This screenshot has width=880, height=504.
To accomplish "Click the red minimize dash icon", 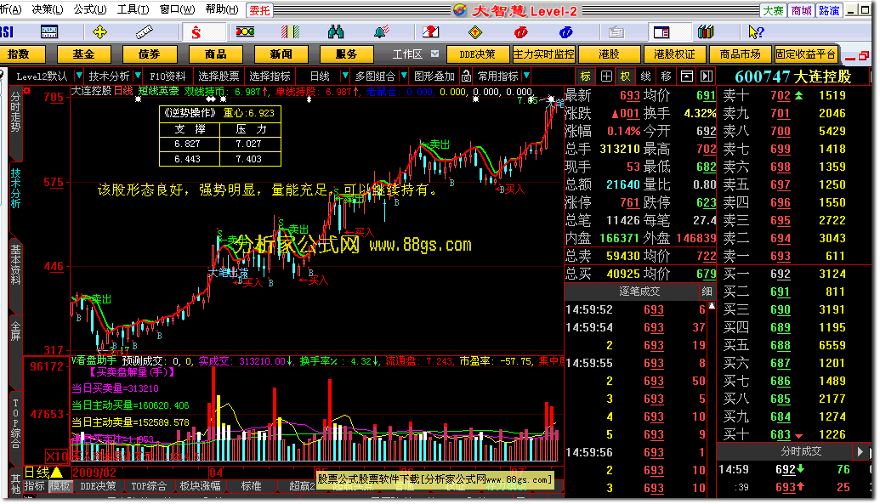I will point(849,57).
